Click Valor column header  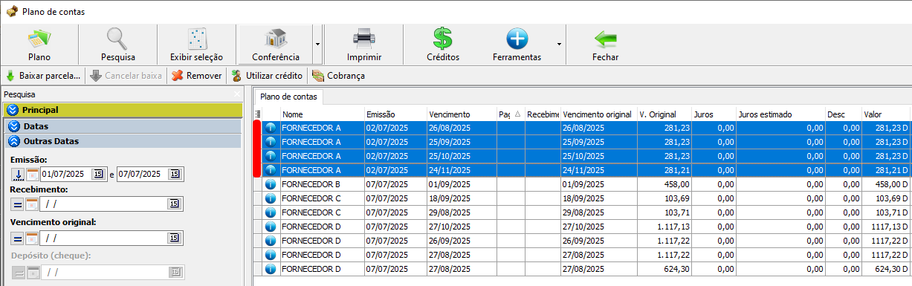pos(887,114)
